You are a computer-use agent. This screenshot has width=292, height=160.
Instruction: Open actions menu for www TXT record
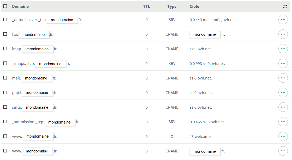pos(283,136)
